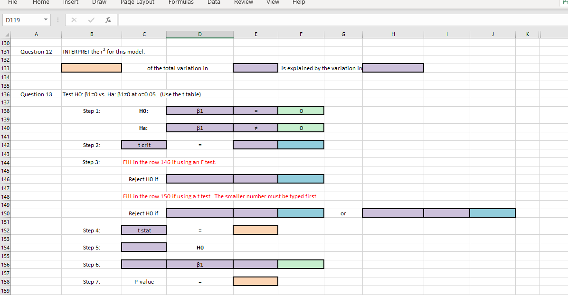Click the column D header
The height and width of the screenshot is (295, 568).
point(199,34)
